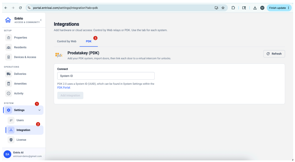Select the PDK tab
Viewport: 295px width, 162px height.
89,42
